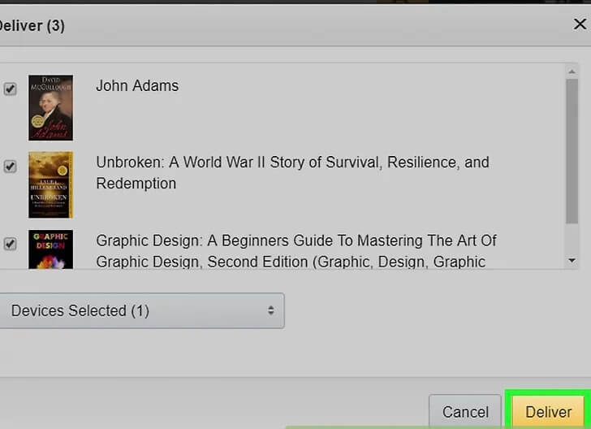Click the John Adams title text
The image size is (591, 429).
[x=137, y=85]
